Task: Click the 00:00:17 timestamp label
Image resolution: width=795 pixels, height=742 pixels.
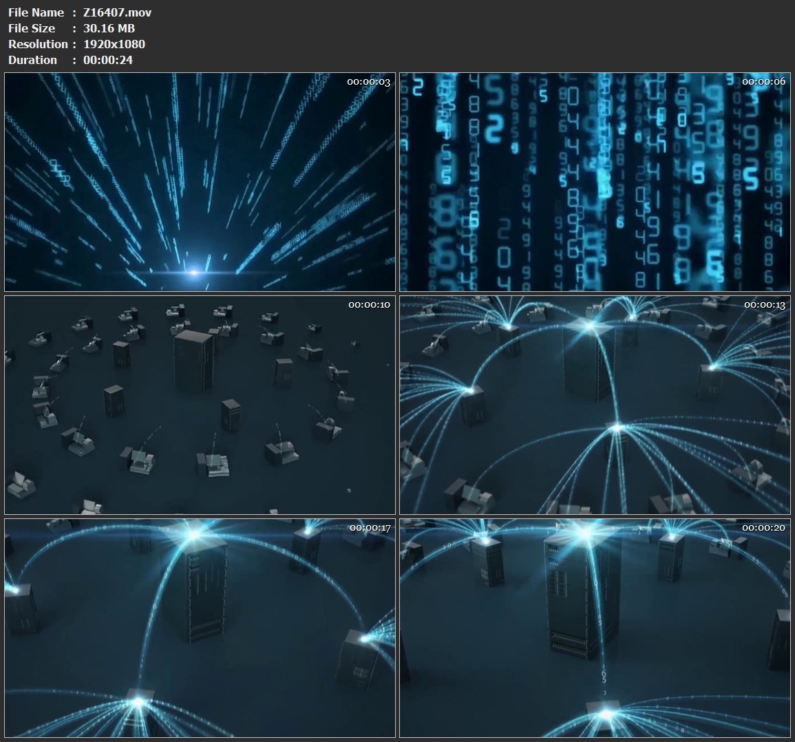Action: pos(370,528)
